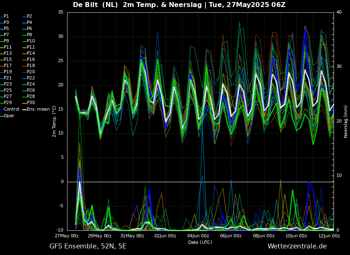
Task: Click the GFS Ensemble, 52N, 5E caption
Action: tap(88, 246)
